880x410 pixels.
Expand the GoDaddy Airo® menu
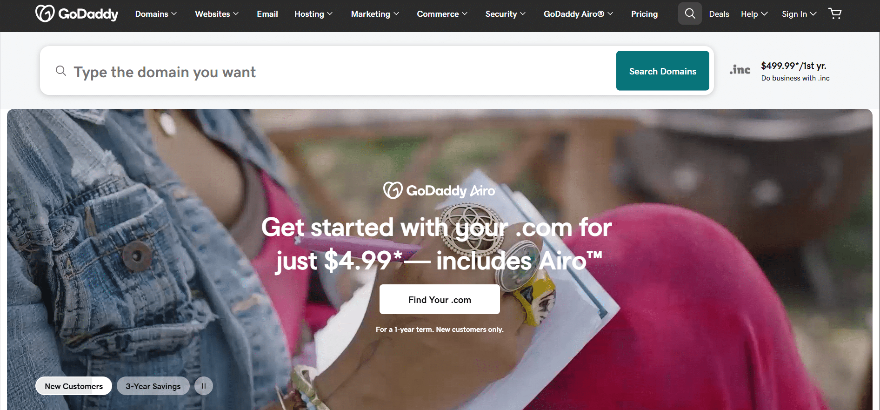(578, 14)
